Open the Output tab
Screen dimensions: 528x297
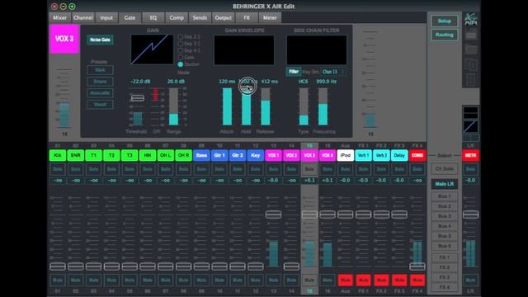point(224,18)
